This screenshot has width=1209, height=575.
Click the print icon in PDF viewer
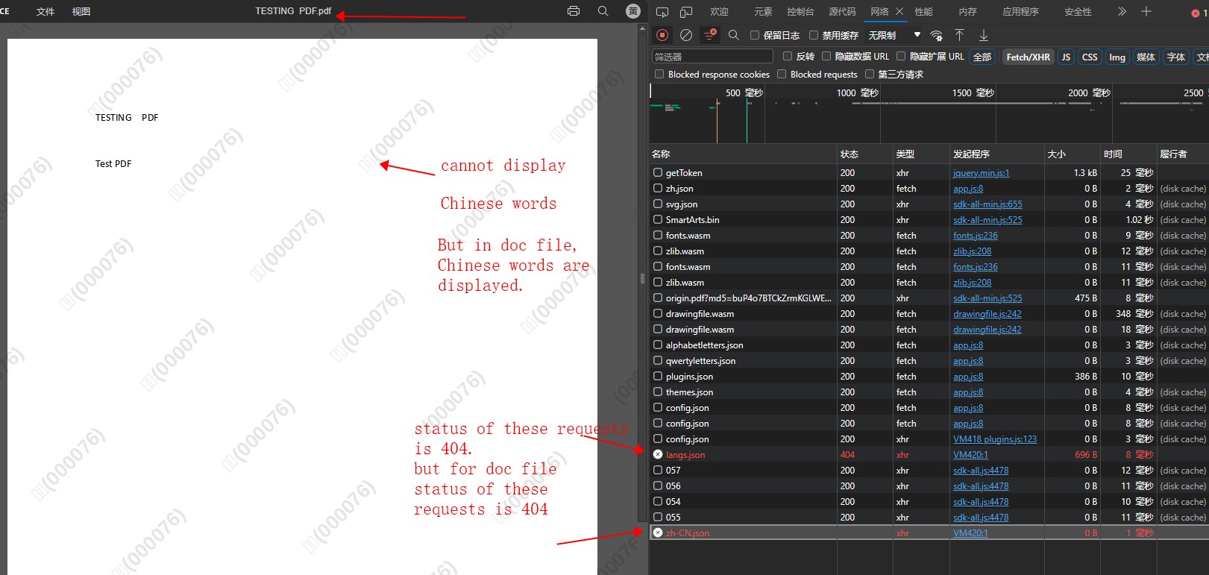[574, 11]
